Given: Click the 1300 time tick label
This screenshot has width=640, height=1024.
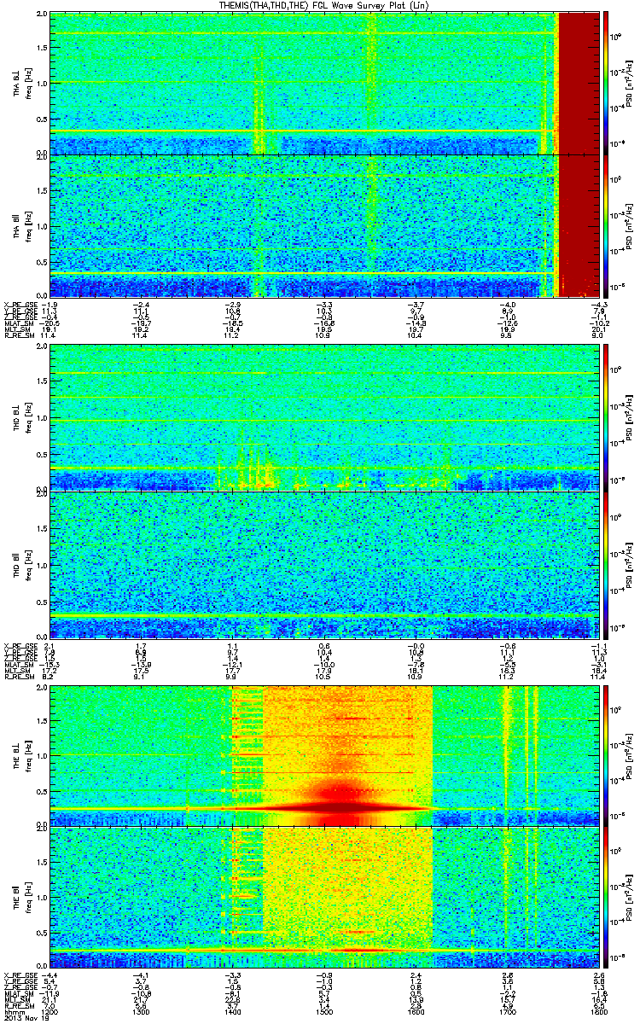Looking at the screenshot, I should pos(141,1010).
